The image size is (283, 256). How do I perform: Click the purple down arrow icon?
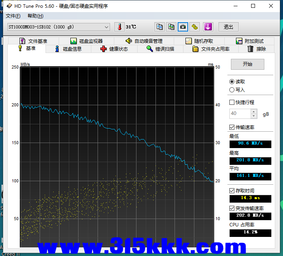coord(208,27)
